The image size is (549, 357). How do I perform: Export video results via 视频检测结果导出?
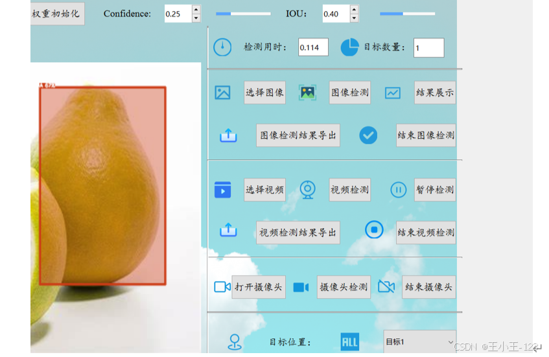click(298, 233)
